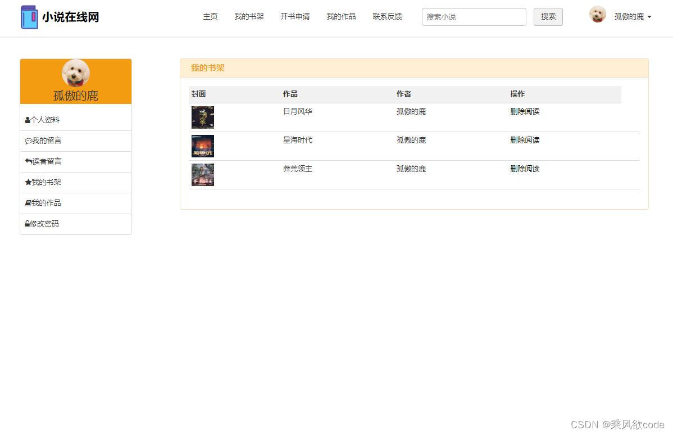Click 阅读 for 日月风华

pos(533,112)
